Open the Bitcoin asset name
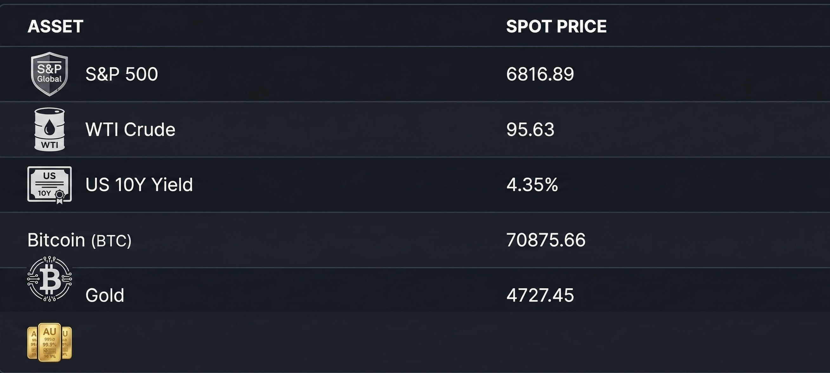This screenshot has height=373, width=830. point(56,240)
